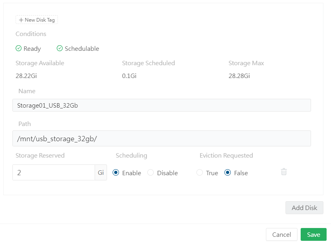Click the Path field with /mnt/usb_storage_32gb/
This screenshot has width=331, height=244.
161,138
